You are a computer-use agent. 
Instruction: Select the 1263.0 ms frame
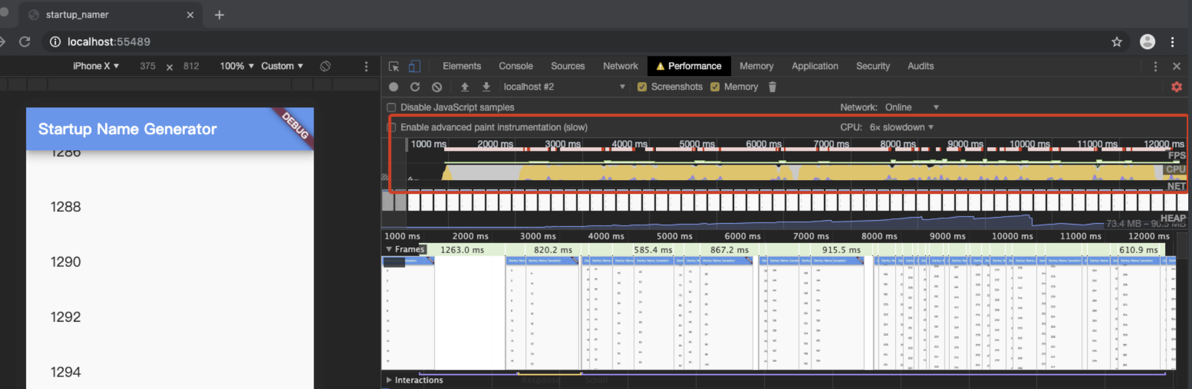click(x=462, y=249)
